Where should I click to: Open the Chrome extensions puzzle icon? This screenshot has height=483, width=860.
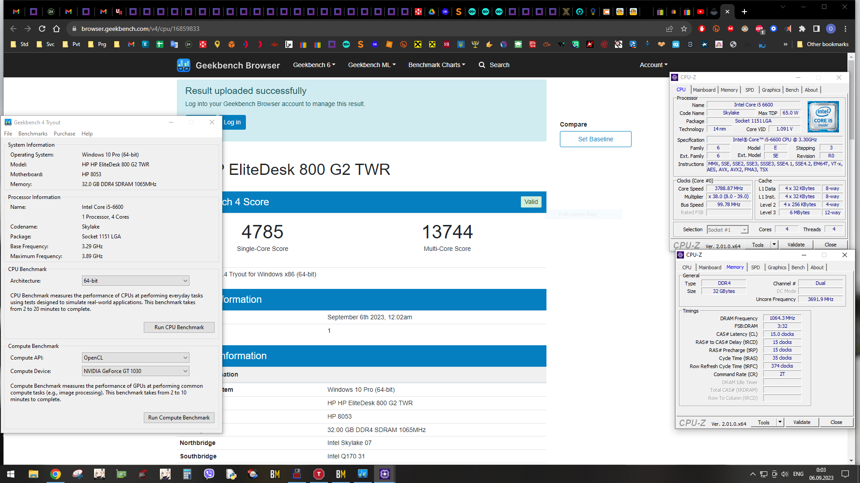802,29
